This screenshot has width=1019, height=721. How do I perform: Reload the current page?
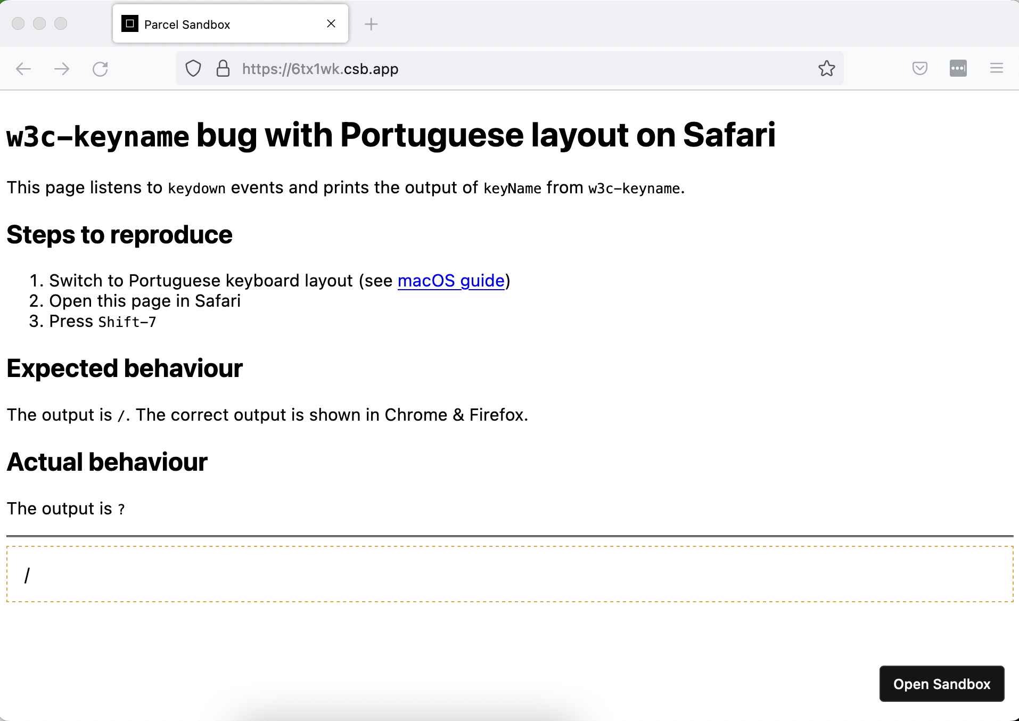pos(100,69)
